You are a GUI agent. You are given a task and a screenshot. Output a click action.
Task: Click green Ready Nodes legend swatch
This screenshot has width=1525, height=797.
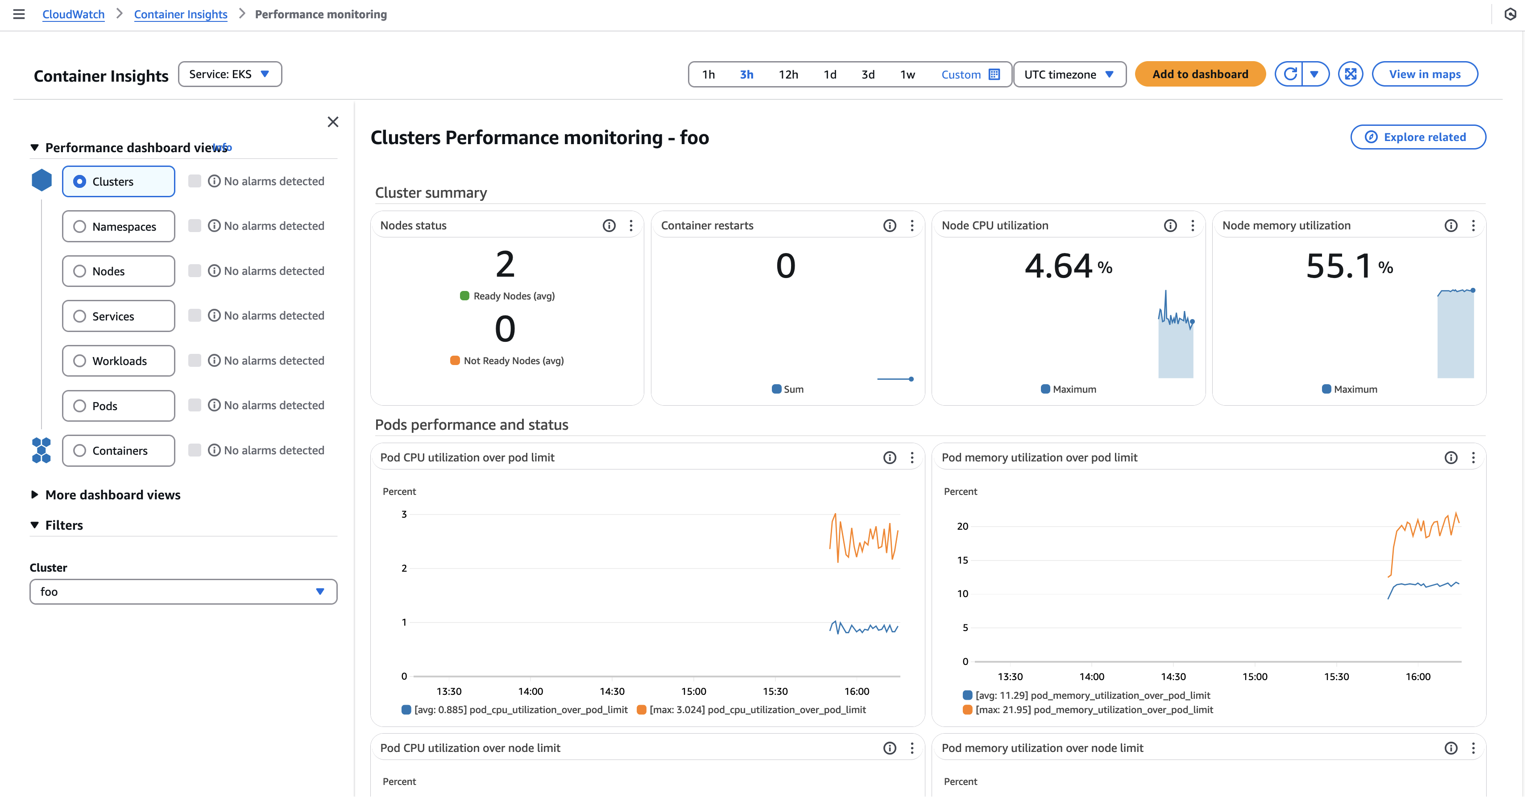(x=465, y=295)
